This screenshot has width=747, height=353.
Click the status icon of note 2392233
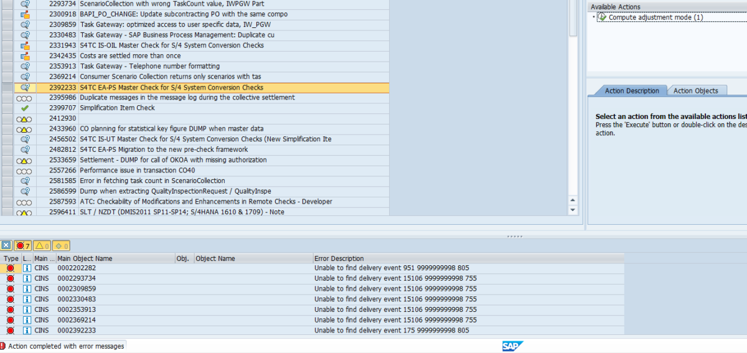[x=25, y=88]
